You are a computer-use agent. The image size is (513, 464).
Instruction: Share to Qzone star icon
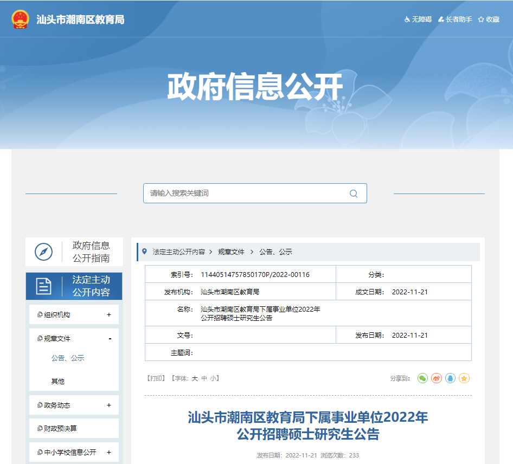(x=464, y=378)
